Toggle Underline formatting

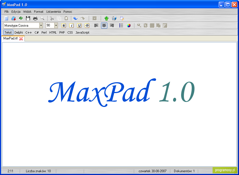(x=79, y=26)
